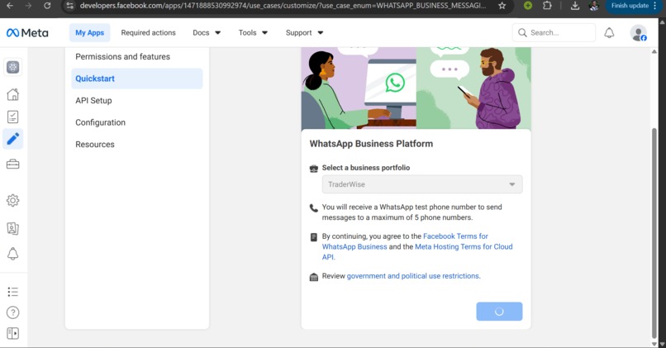Bookmark this page with the star icon
Screen dimensions: 666x348
coord(502,6)
